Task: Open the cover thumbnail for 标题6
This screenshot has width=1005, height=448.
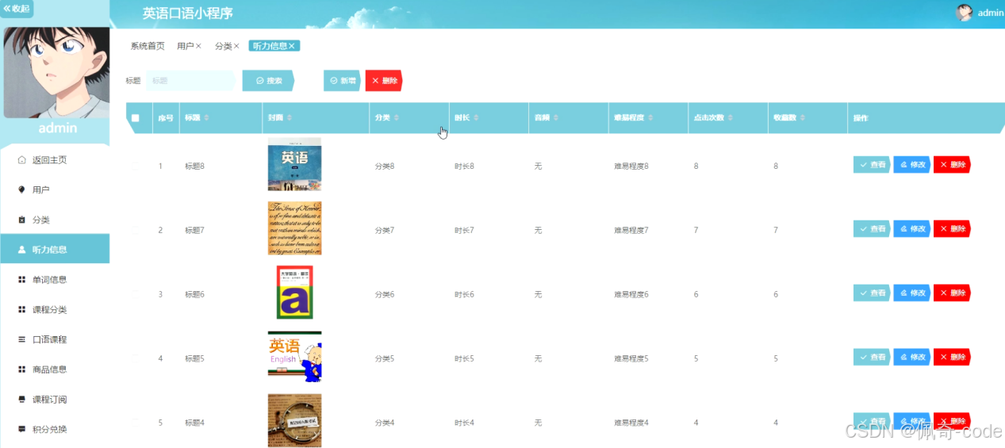Action: 294,293
